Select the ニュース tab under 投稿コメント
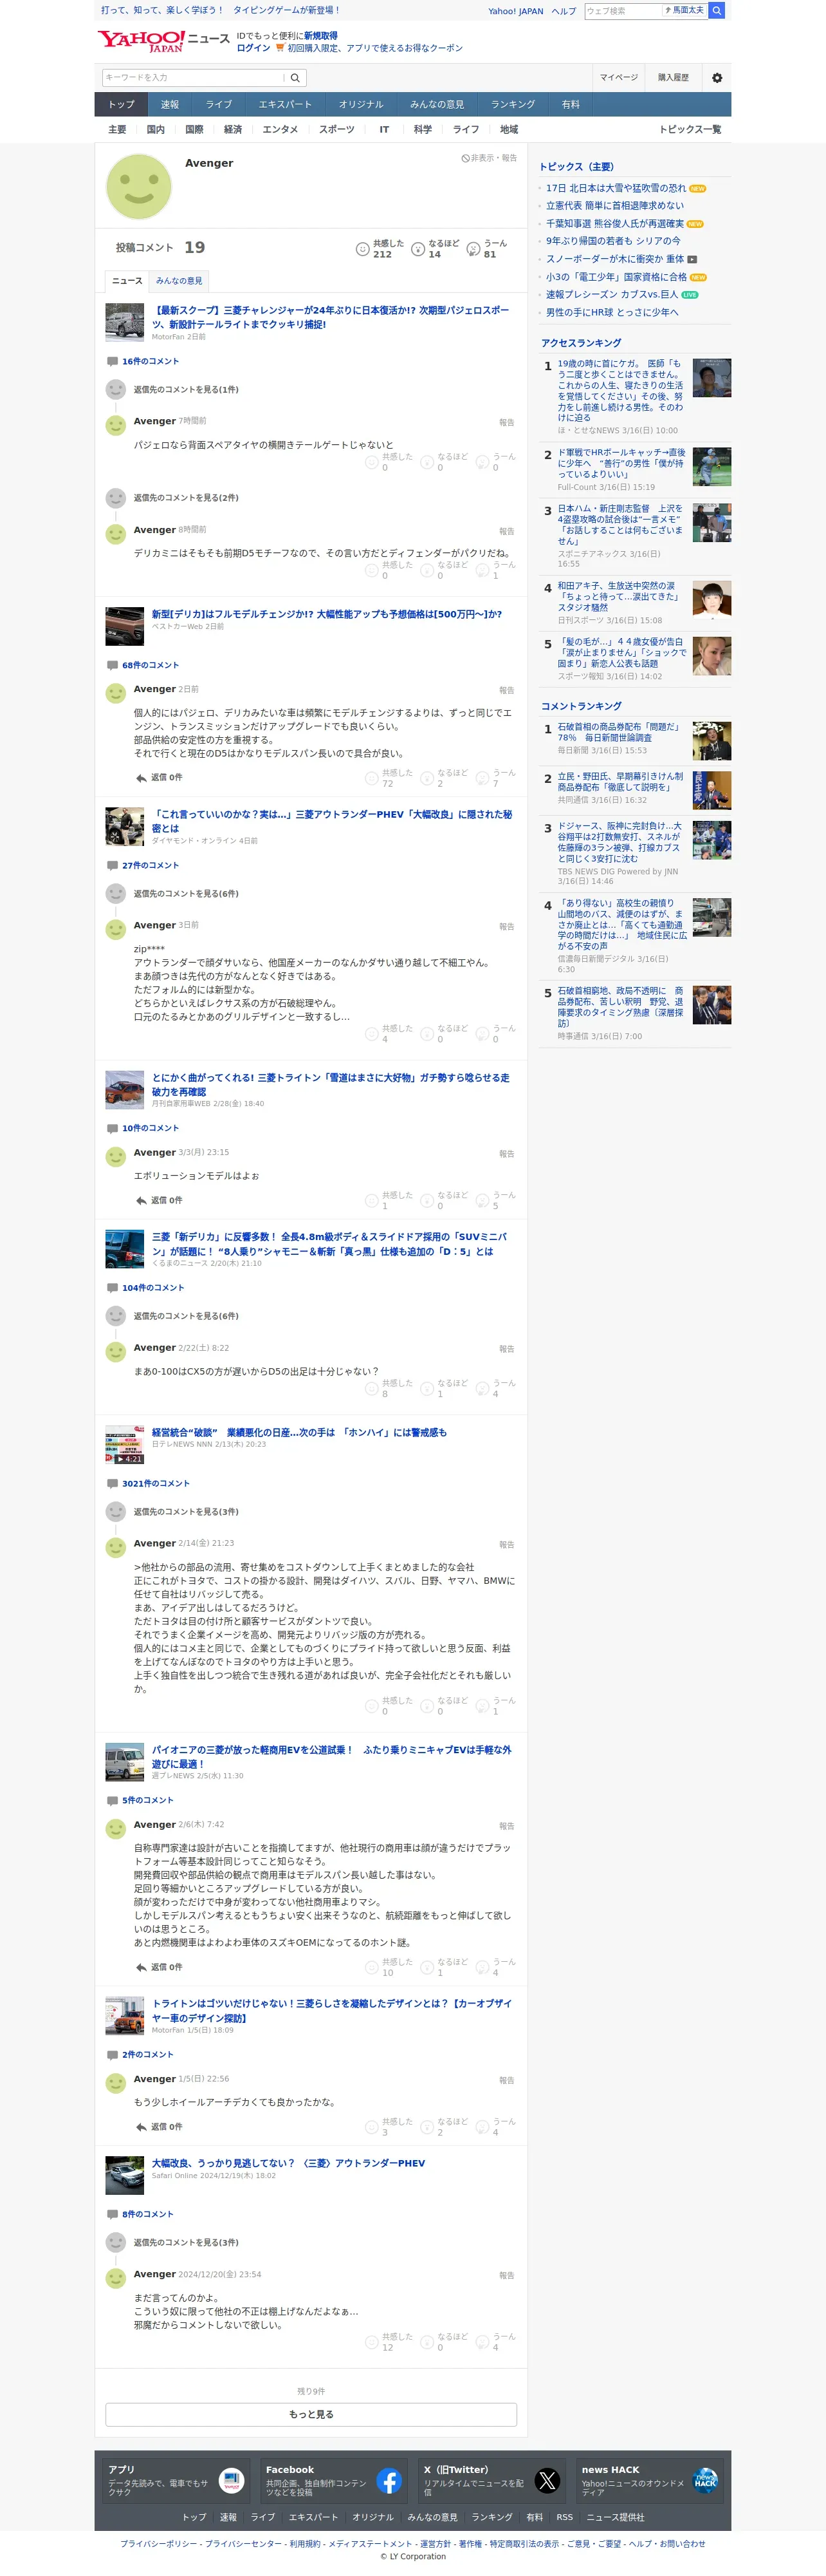Screen dimensions: 826x2576 tap(127, 281)
